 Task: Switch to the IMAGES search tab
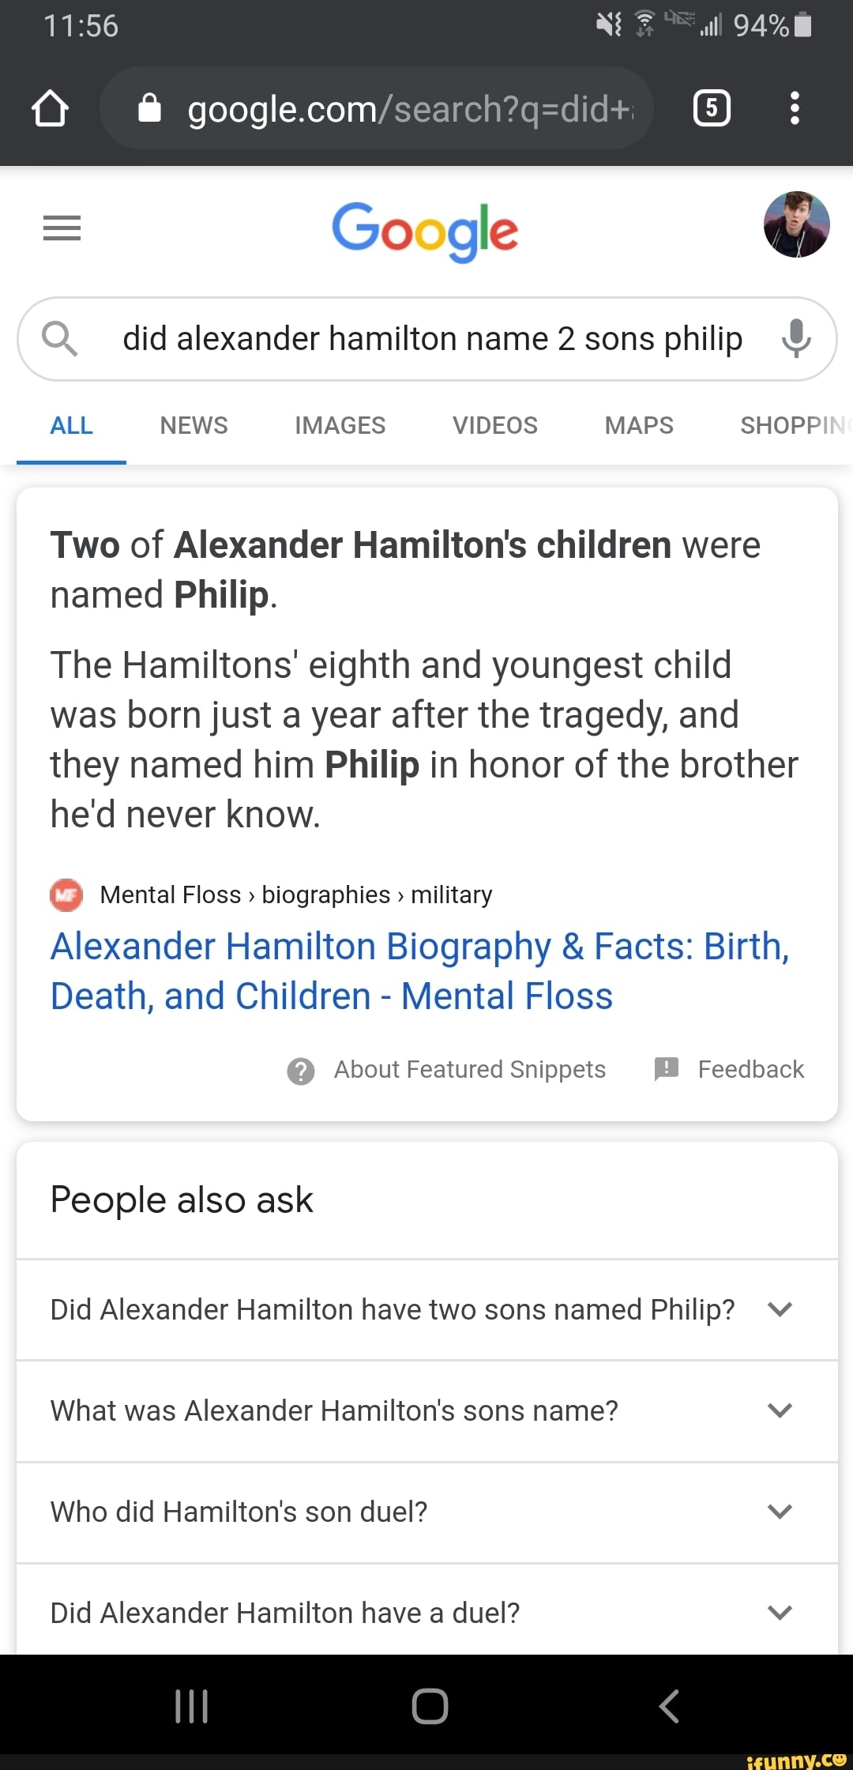point(338,425)
